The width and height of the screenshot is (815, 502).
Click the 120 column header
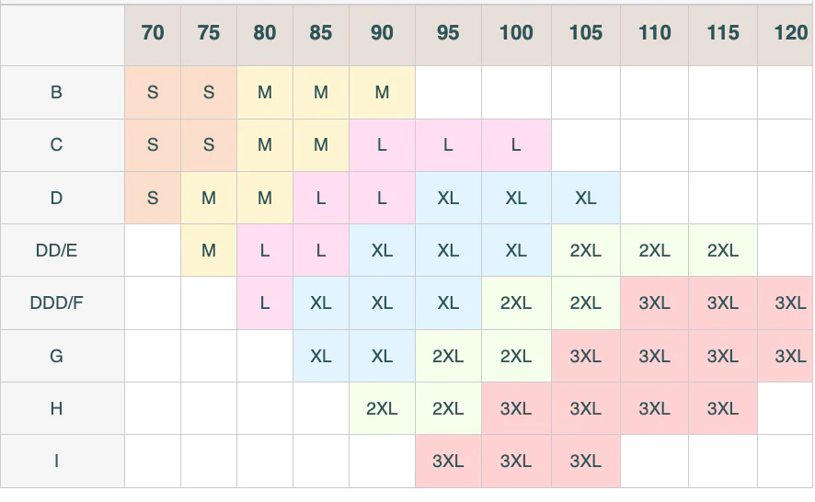[x=789, y=33]
